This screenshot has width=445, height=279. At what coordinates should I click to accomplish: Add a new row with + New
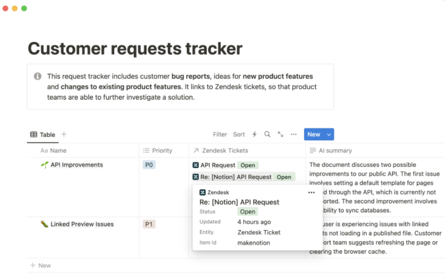tap(40, 265)
